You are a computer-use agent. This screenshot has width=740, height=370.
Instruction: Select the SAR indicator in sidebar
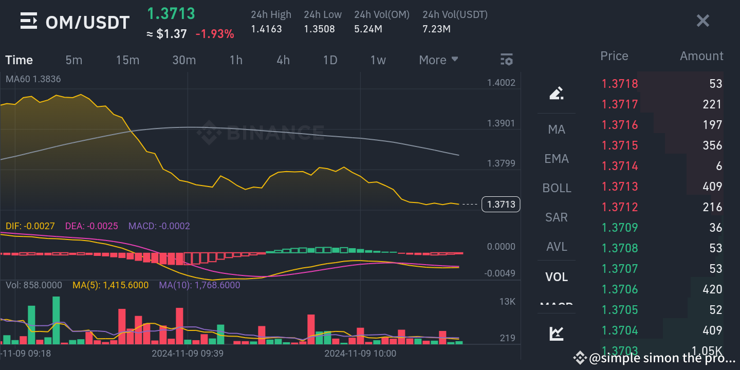(557, 217)
